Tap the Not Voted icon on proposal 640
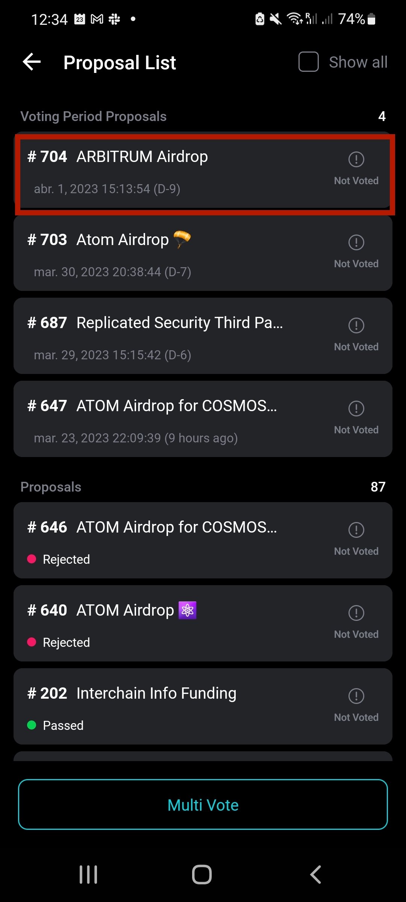The height and width of the screenshot is (902, 406). (356, 613)
